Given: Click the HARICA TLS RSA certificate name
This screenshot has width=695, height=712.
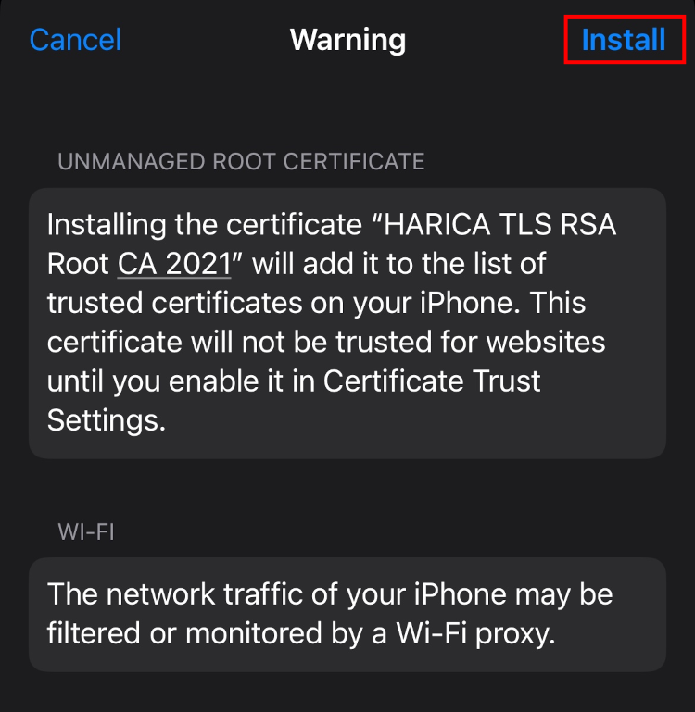Looking at the screenshot, I should coord(499,224).
